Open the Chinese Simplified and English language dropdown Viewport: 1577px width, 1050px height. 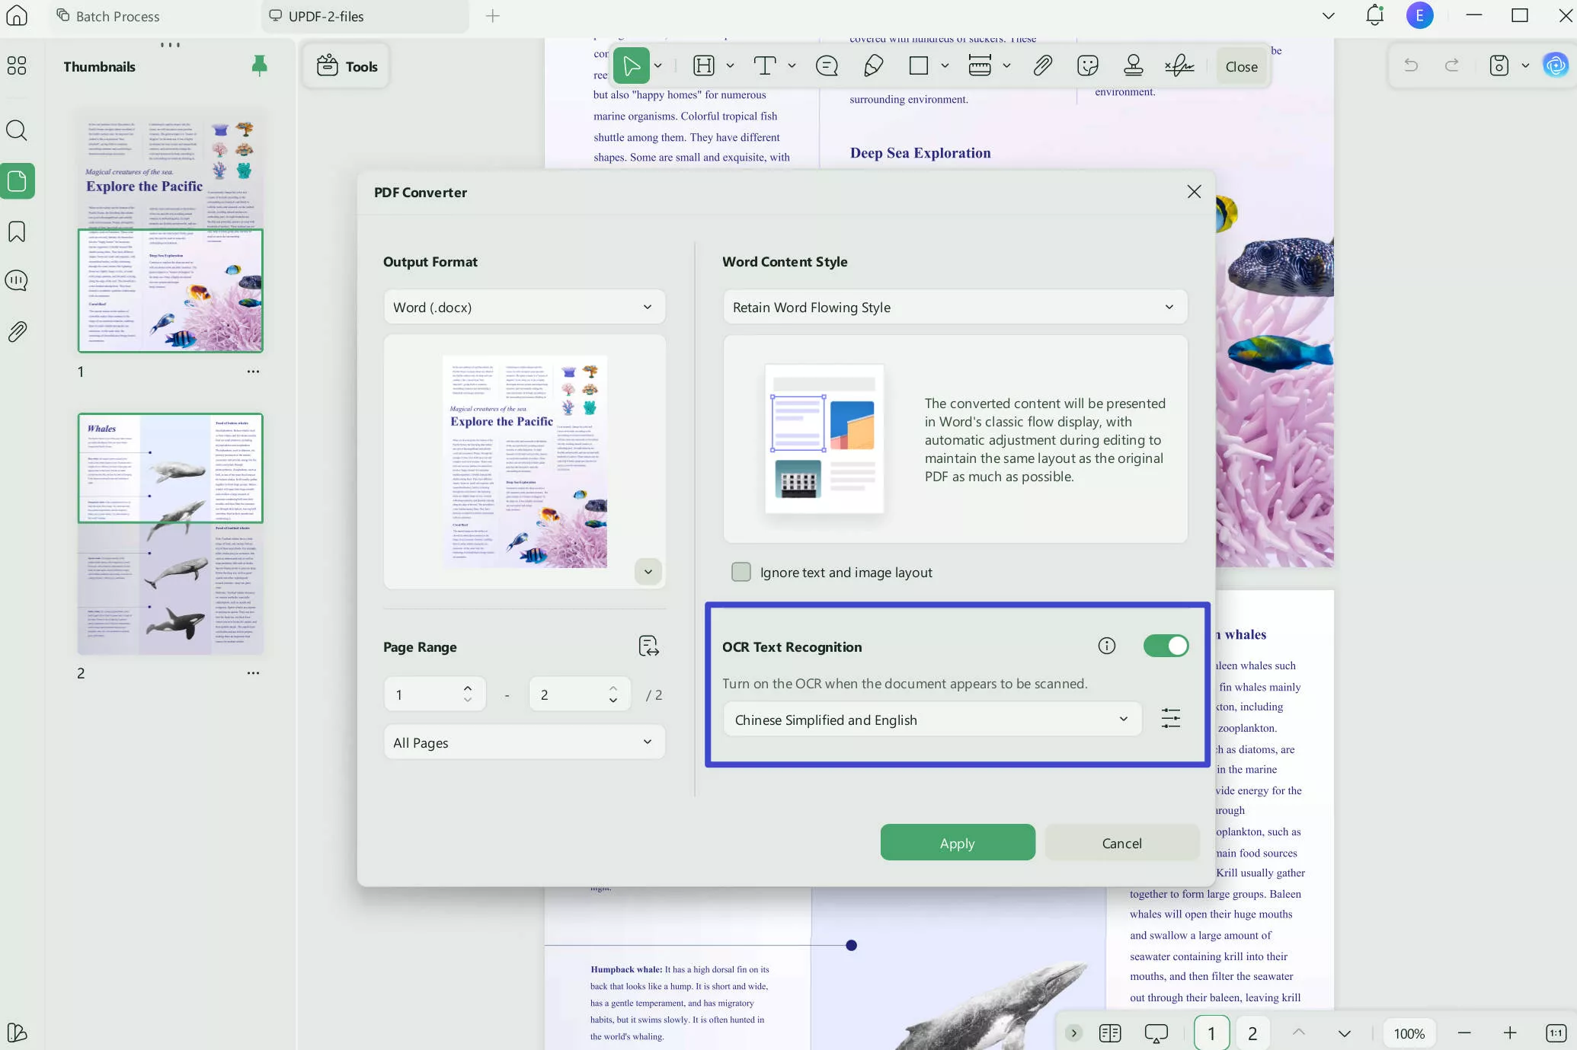(931, 719)
